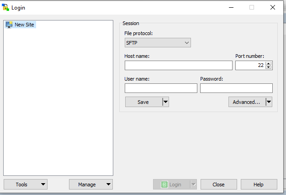Click the WinSCP icon in title bar
Image resolution: width=286 pixels, height=195 pixels.
(5, 7)
